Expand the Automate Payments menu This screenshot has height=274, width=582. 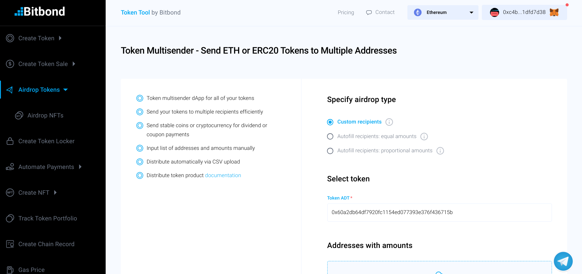click(44, 167)
